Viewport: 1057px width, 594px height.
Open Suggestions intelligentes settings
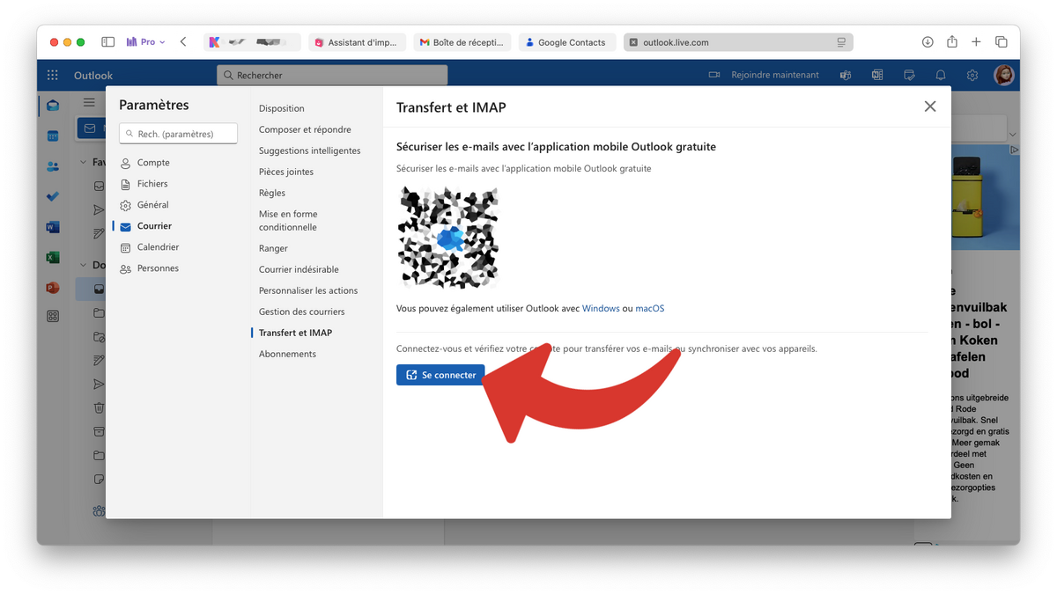point(309,150)
